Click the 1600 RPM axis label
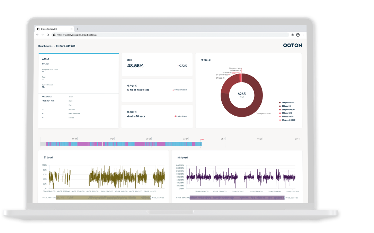Viewport: 374px width, 233px height. tap(180, 165)
